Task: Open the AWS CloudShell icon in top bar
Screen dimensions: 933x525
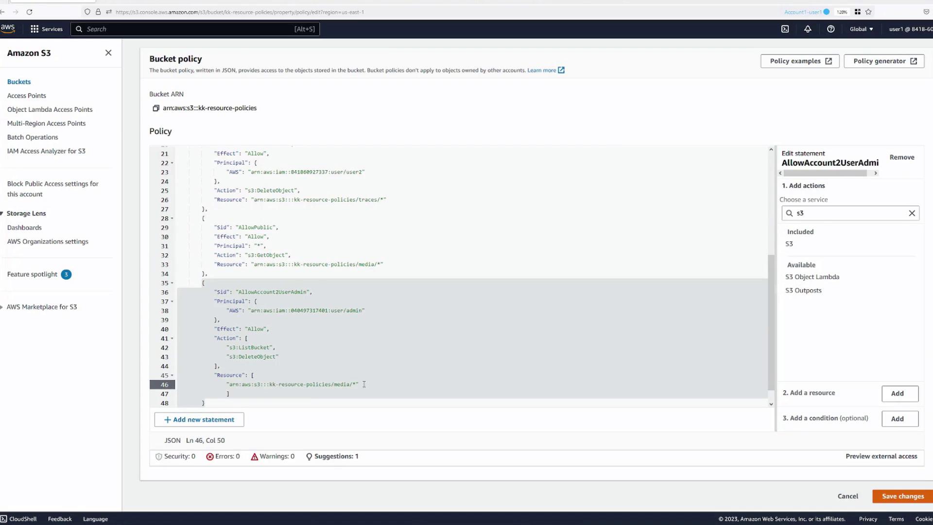Action: (785, 29)
